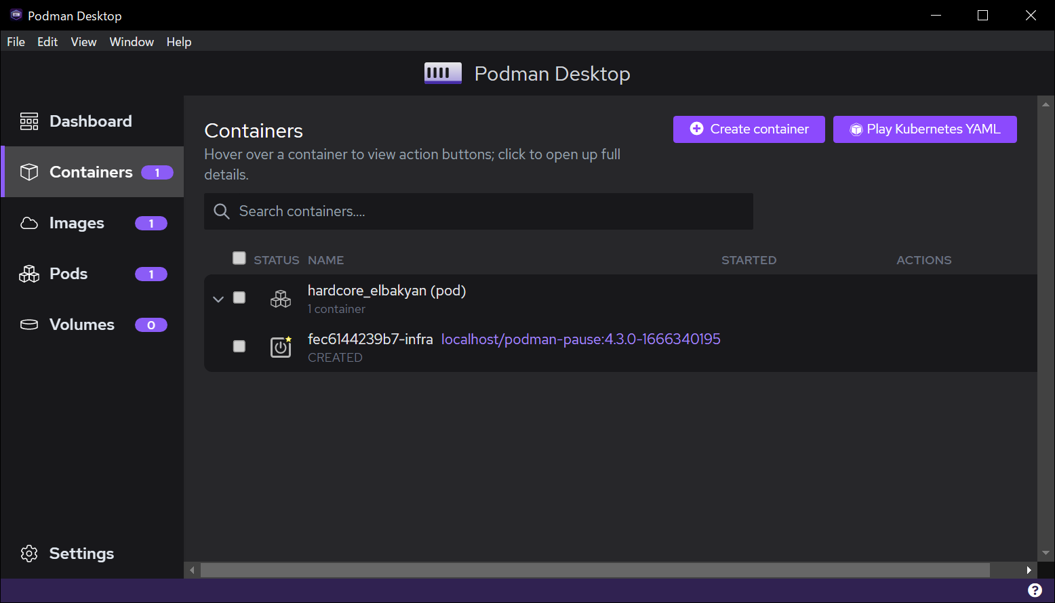Click the horizontal scrollbar right arrow
The image size is (1055, 603).
click(x=1029, y=570)
